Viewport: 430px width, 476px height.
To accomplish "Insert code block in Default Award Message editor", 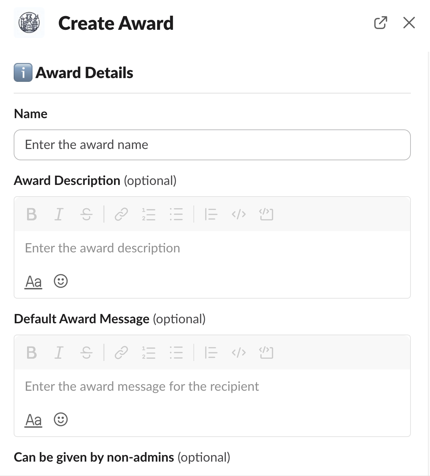I will point(266,353).
